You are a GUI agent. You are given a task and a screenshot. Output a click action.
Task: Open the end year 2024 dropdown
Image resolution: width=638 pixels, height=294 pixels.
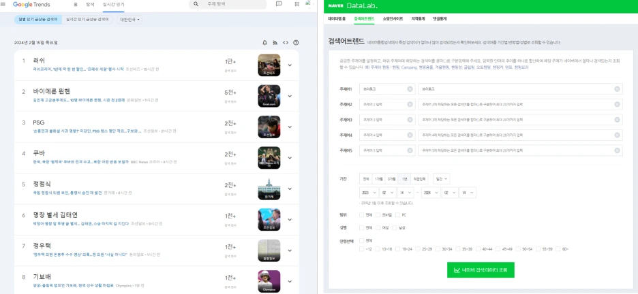[431, 193]
